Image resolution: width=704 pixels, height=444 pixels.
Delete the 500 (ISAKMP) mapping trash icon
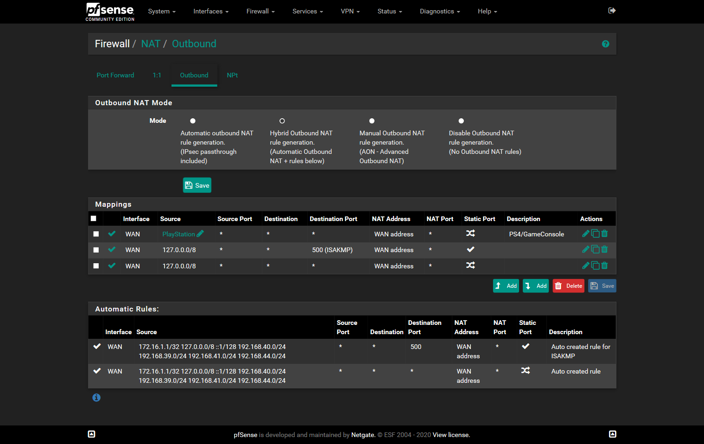click(604, 249)
